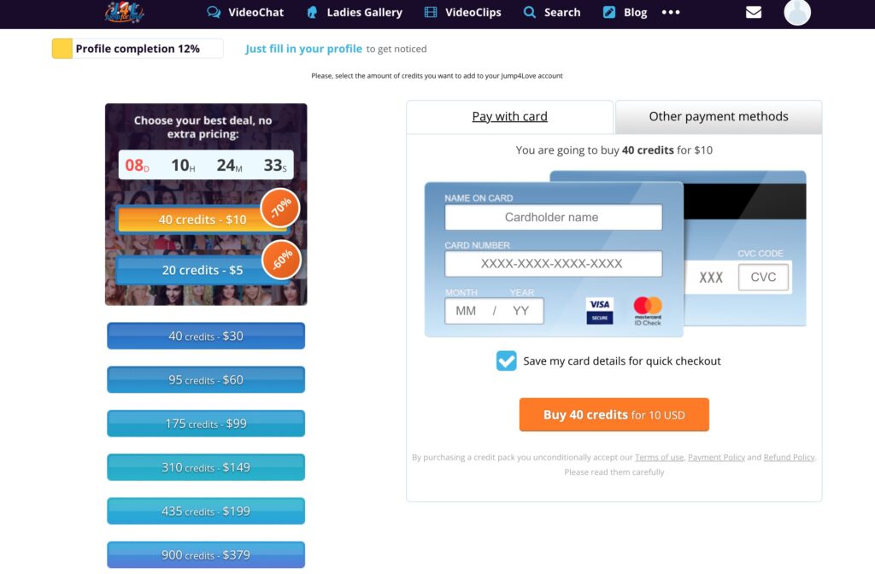Click the Search magnifier icon

[x=530, y=13]
